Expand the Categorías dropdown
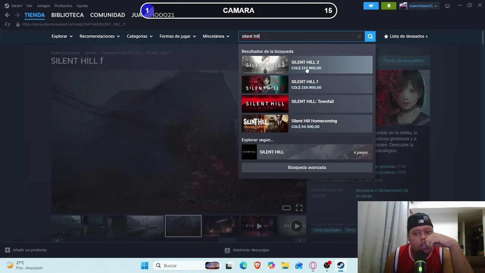This screenshot has height=273, width=485. pyautogui.click(x=140, y=36)
